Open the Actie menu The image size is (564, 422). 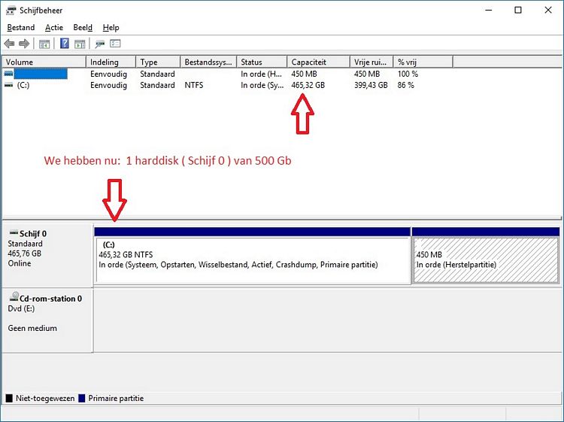point(54,28)
